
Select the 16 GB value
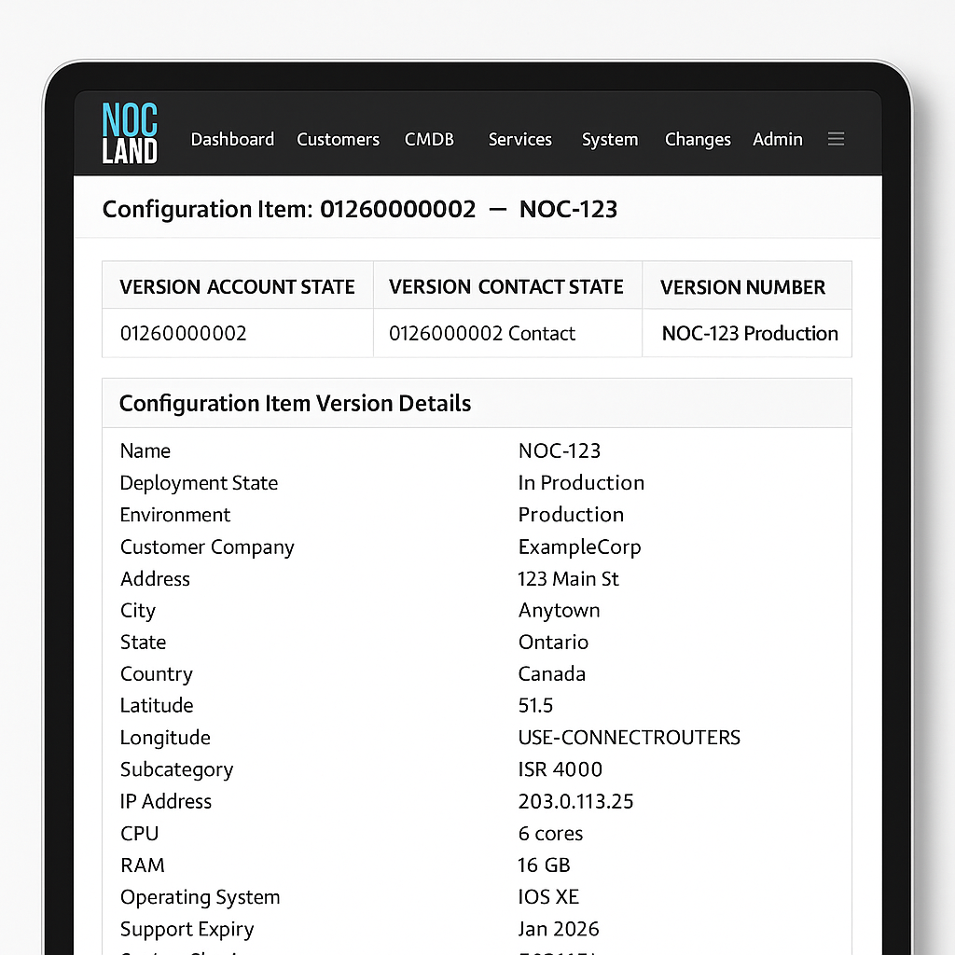[544, 865]
